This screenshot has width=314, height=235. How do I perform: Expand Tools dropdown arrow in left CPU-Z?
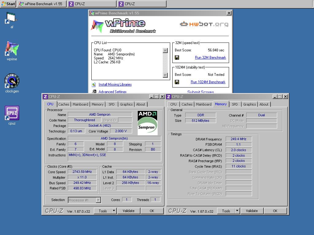(114, 211)
